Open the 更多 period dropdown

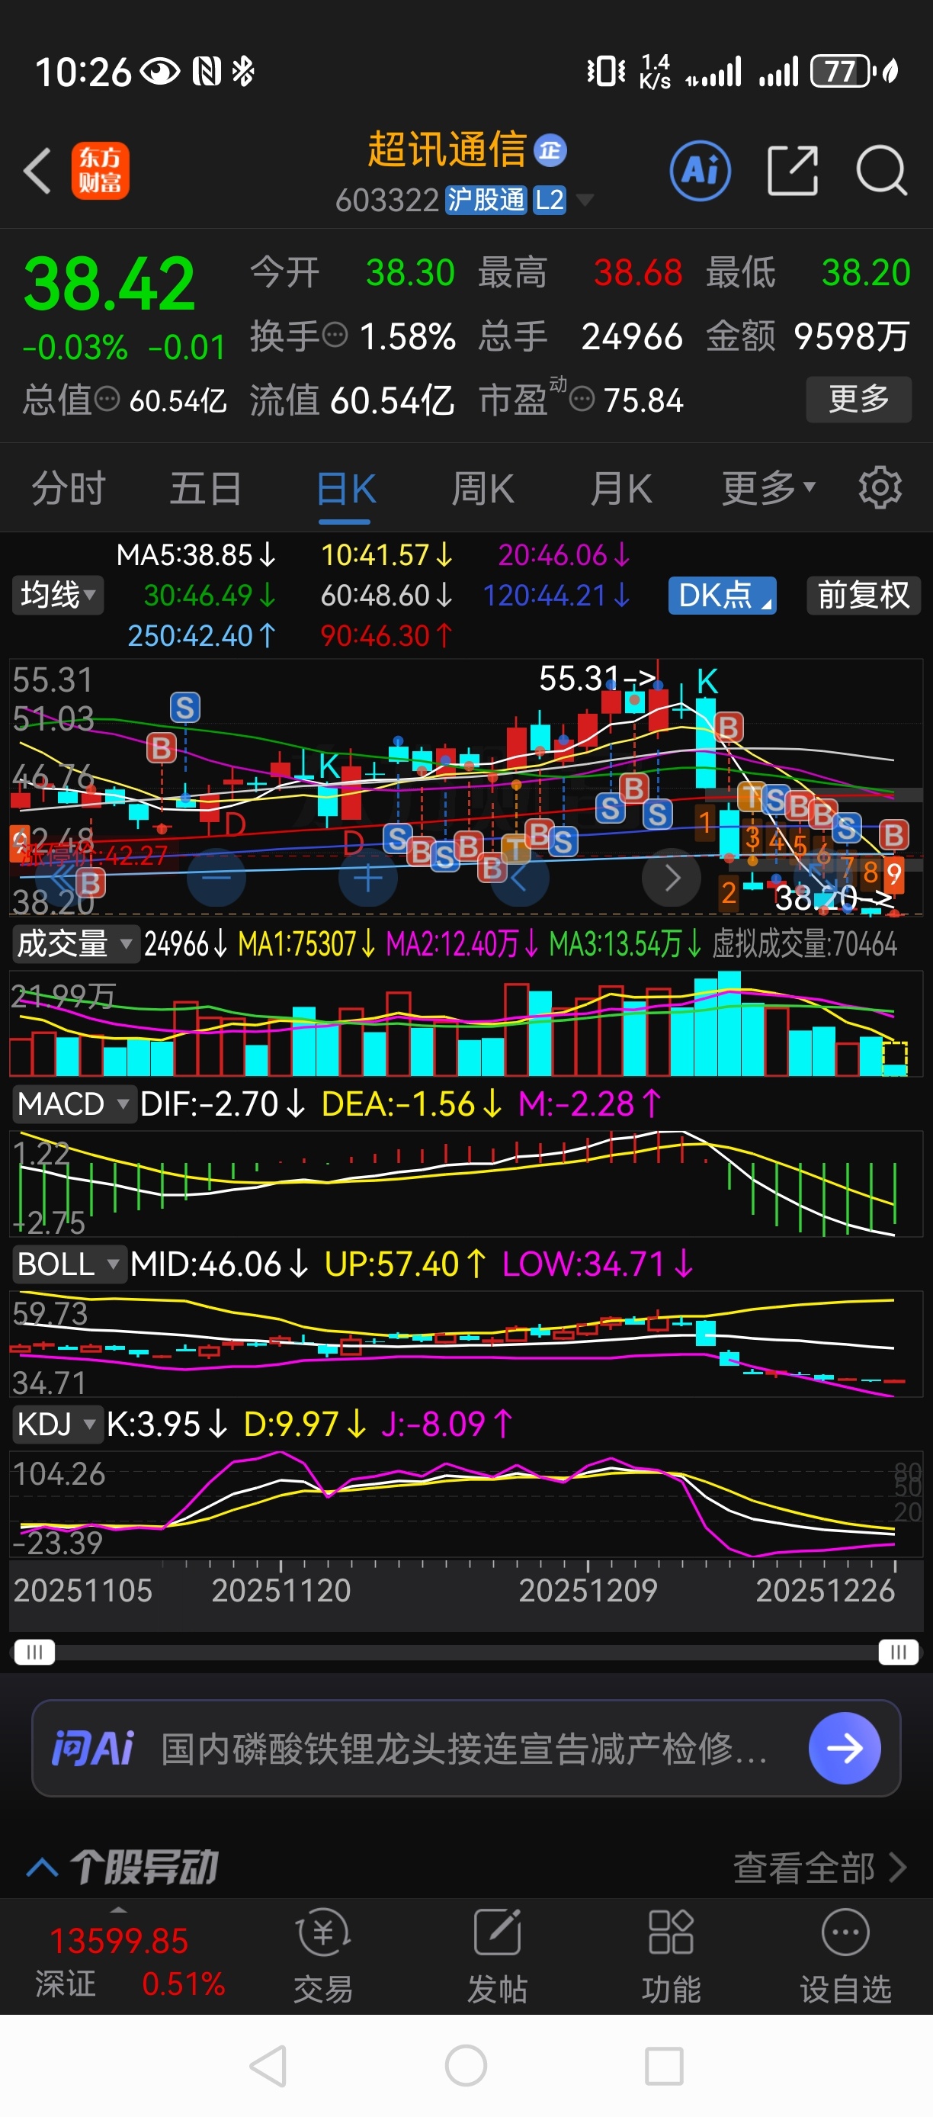(x=769, y=488)
